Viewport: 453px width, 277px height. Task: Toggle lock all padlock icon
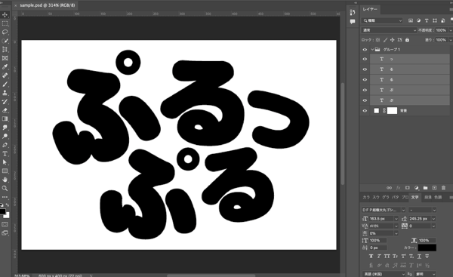pyautogui.click(x=407, y=40)
